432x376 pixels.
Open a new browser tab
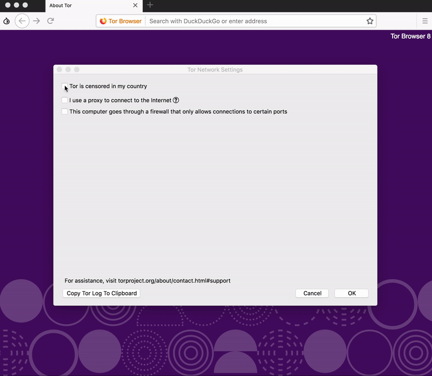pos(150,6)
